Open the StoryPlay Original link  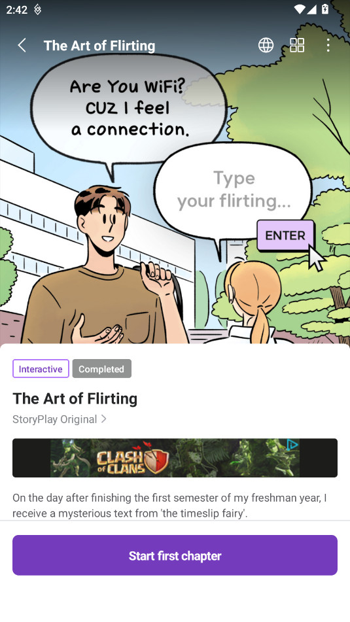(x=55, y=419)
